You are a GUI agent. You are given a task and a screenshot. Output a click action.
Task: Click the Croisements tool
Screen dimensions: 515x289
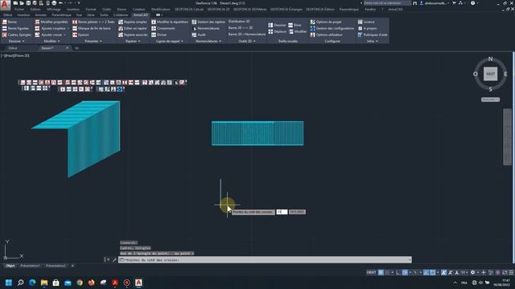coord(163,29)
